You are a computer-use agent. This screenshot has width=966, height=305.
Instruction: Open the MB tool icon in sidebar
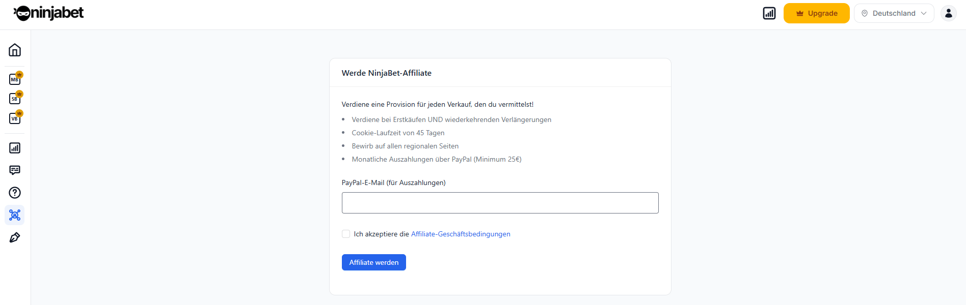coord(15,79)
